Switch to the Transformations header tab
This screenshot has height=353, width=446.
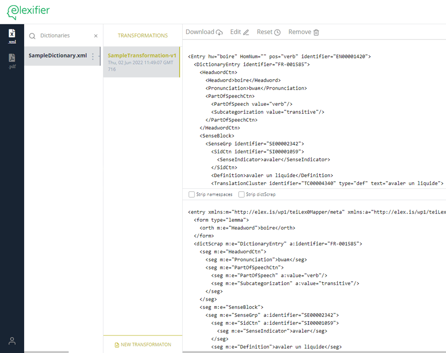142,36
